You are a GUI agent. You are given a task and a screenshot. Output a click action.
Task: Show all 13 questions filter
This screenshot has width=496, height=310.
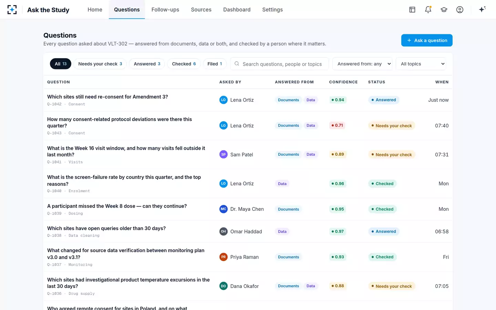click(x=61, y=64)
